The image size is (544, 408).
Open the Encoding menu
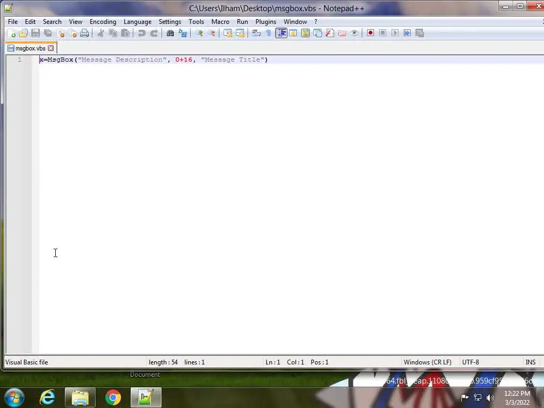tap(103, 21)
